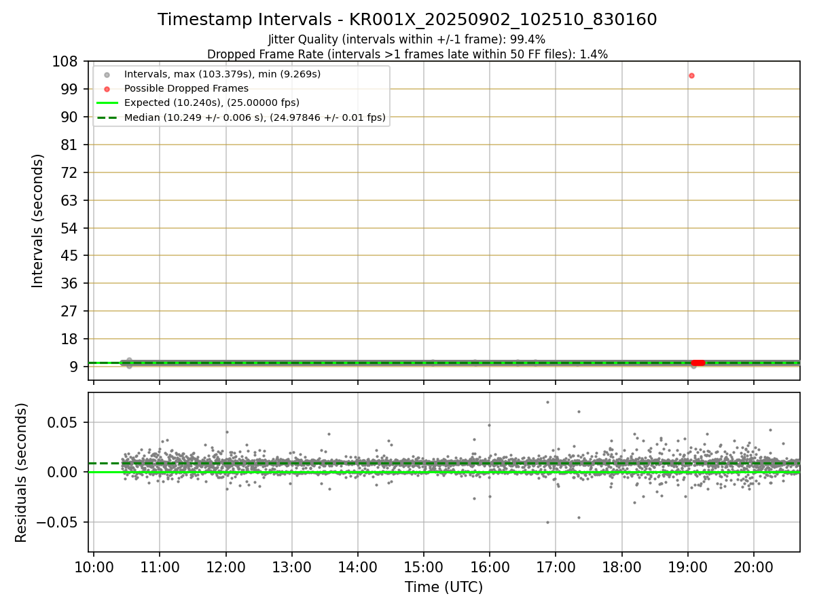Click the 19:00 time tick label
Viewport: 815px width, 611px height.
pyautogui.click(x=688, y=568)
